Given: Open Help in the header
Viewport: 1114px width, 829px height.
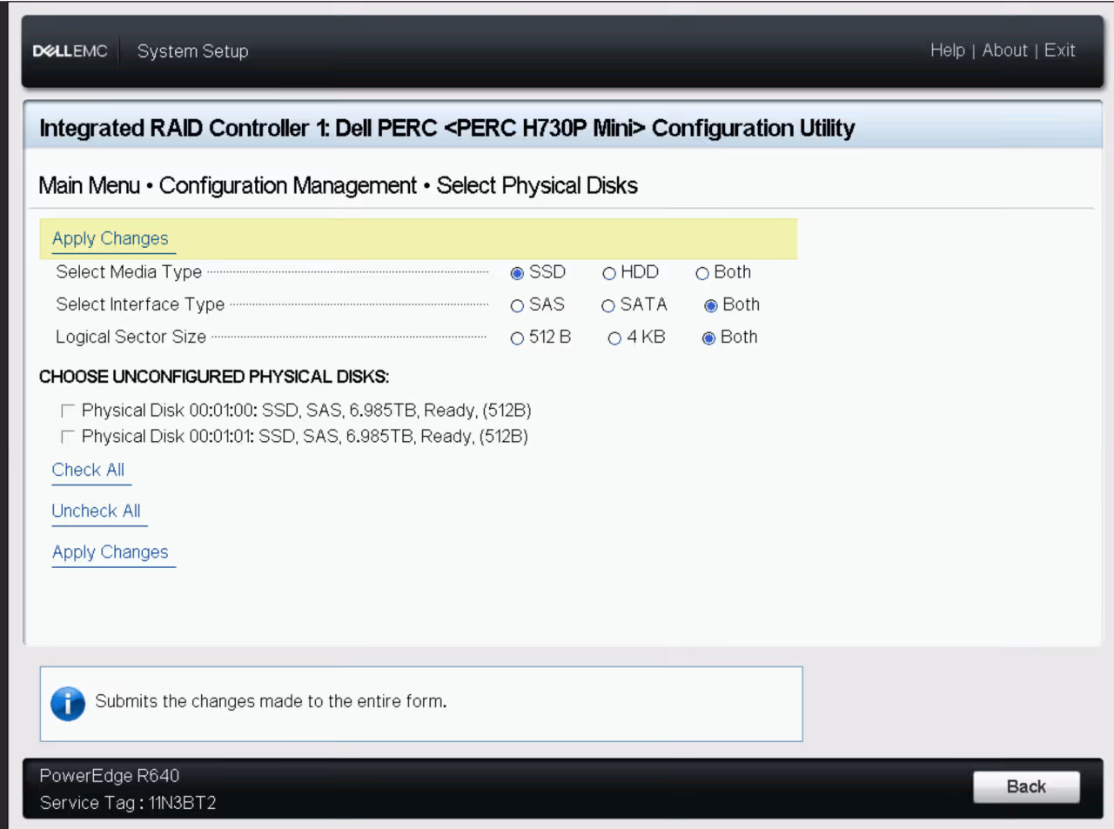Looking at the screenshot, I should pos(948,50).
